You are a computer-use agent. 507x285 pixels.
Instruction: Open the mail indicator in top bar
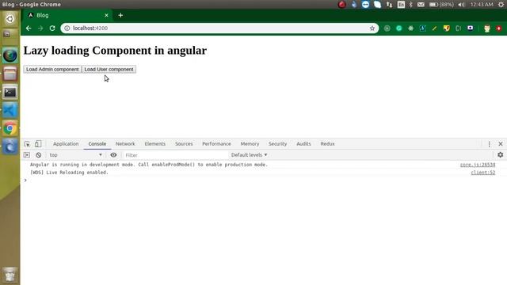click(421, 5)
